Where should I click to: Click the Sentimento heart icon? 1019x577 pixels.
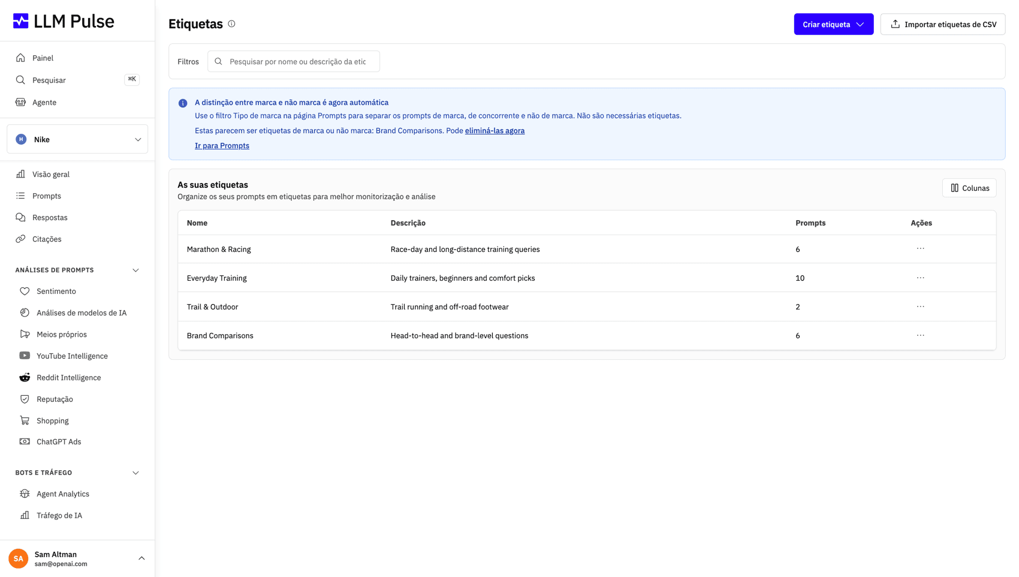tap(25, 291)
